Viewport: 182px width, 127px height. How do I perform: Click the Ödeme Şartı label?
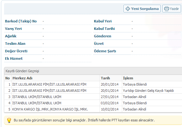[x=105, y=51]
